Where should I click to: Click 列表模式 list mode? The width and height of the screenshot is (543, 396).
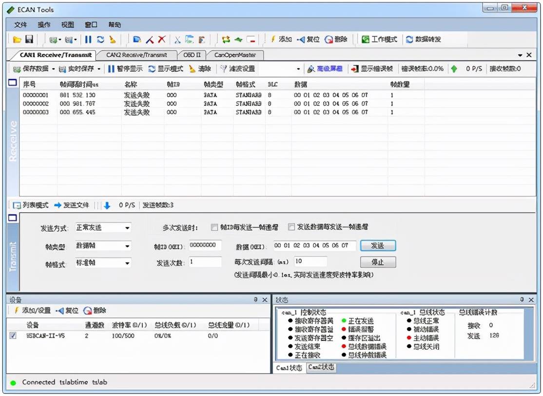click(x=31, y=205)
